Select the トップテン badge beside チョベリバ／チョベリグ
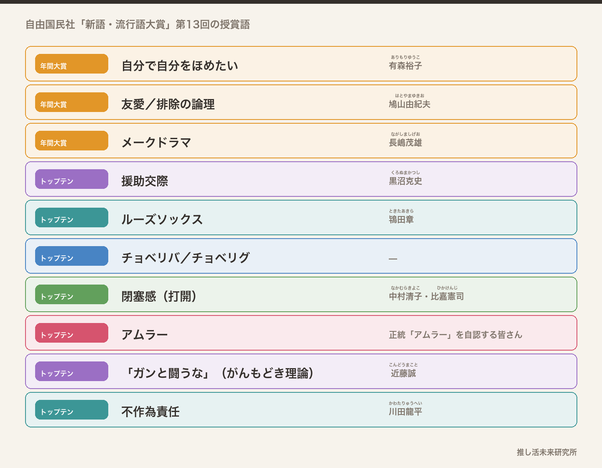The image size is (602, 468). coord(71,256)
